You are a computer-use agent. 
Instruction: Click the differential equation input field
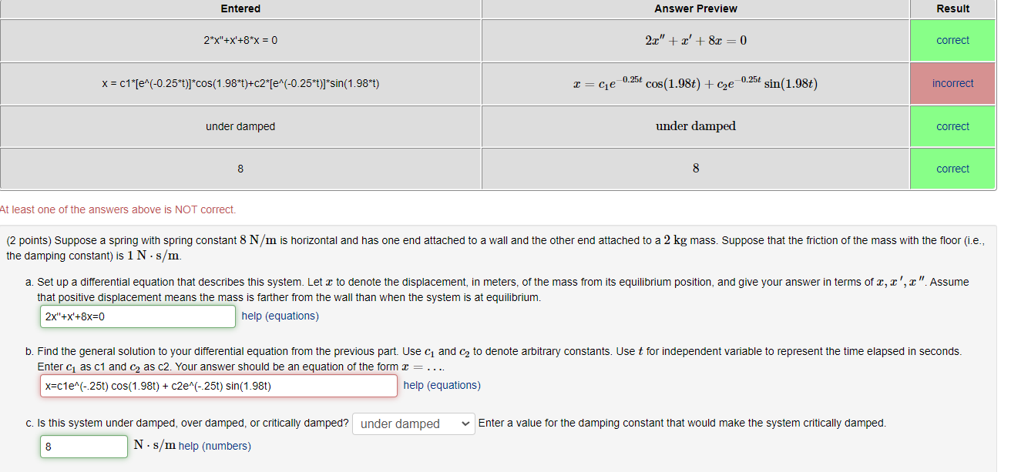(x=137, y=316)
